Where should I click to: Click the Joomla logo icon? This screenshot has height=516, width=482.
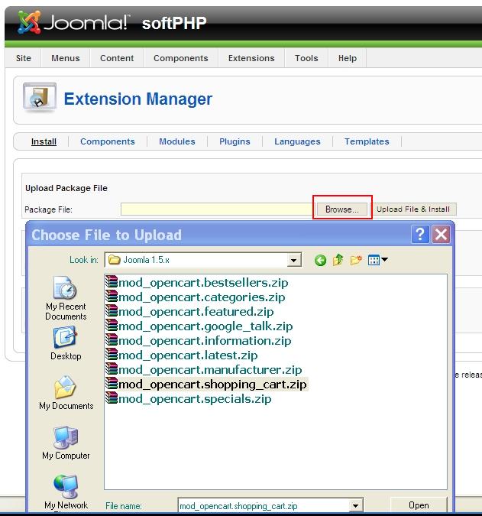29,22
